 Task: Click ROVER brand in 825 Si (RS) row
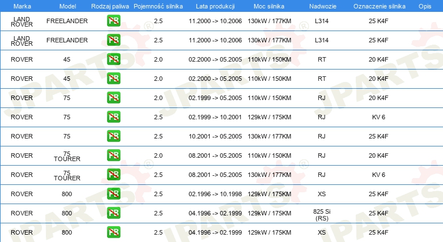point(22,213)
